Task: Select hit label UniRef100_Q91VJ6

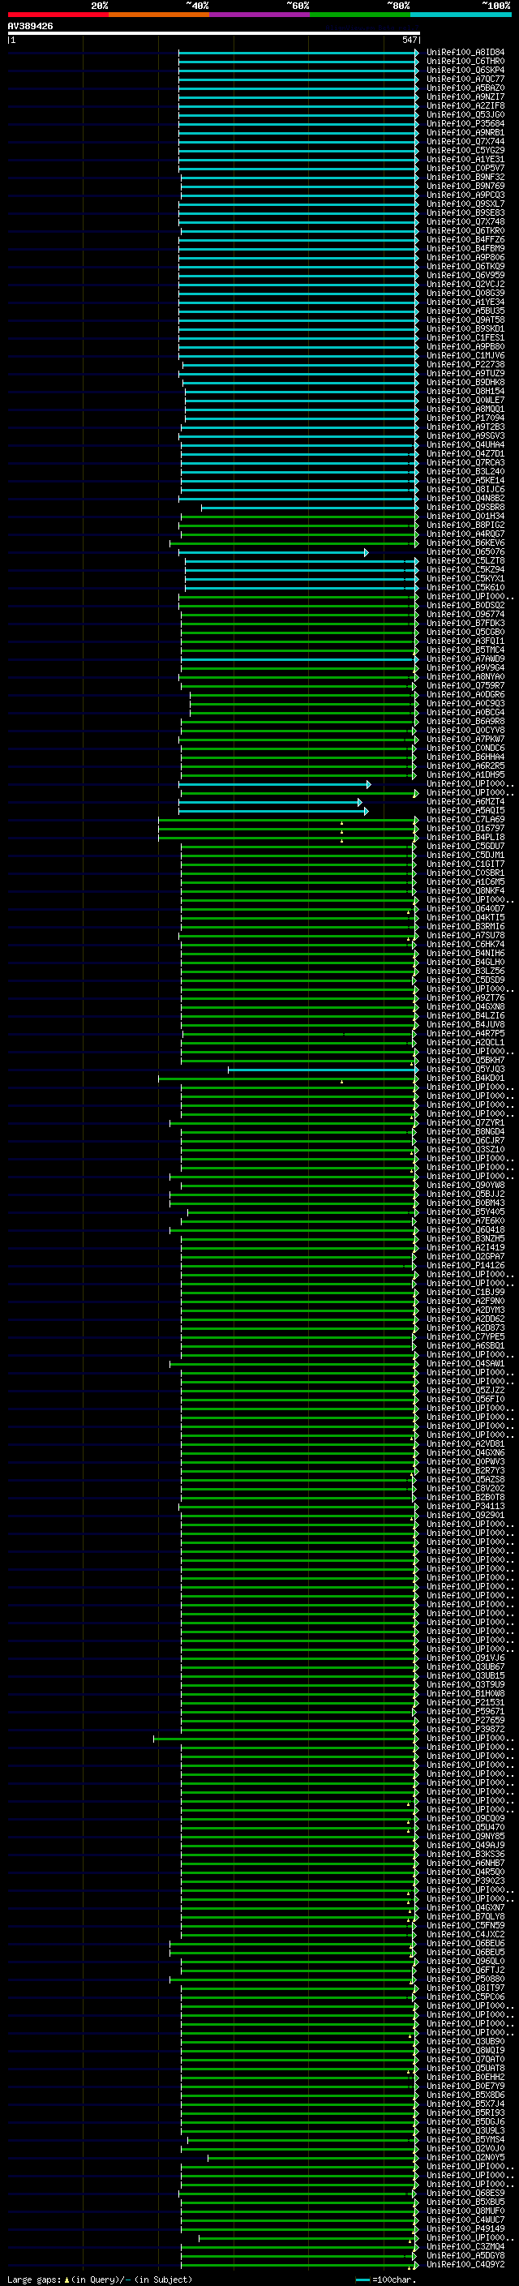Action: click(465, 1658)
